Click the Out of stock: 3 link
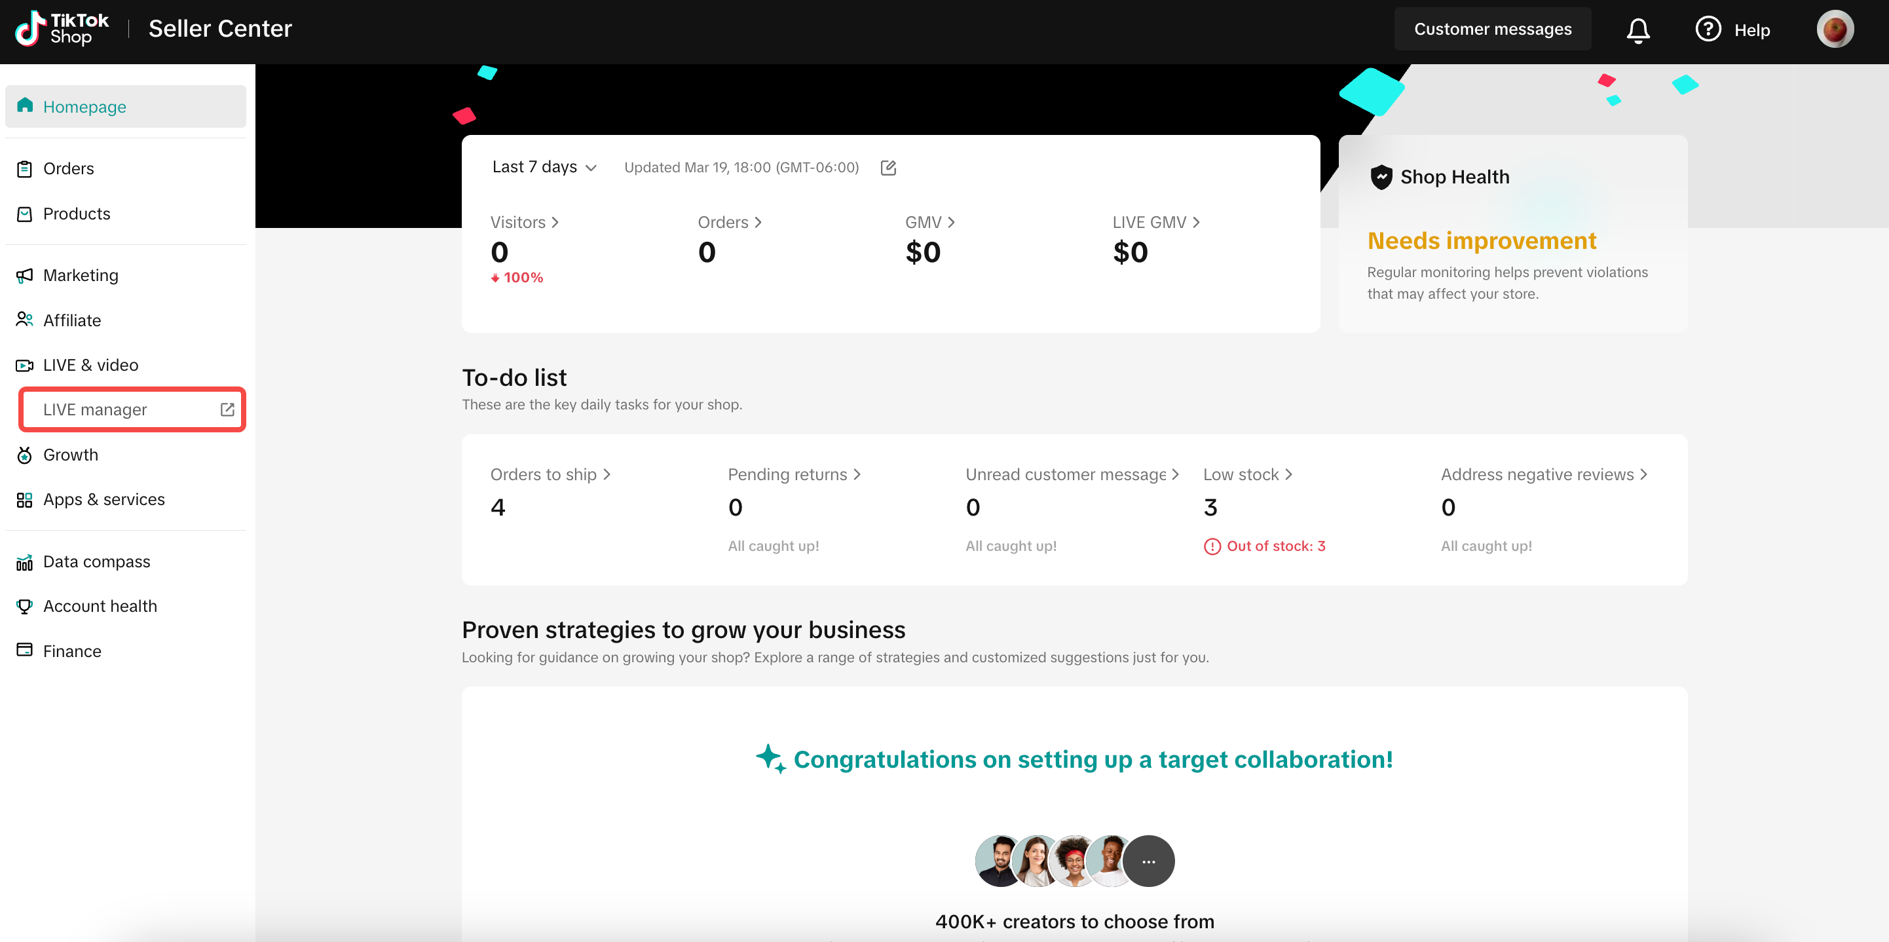 (1275, 546)
